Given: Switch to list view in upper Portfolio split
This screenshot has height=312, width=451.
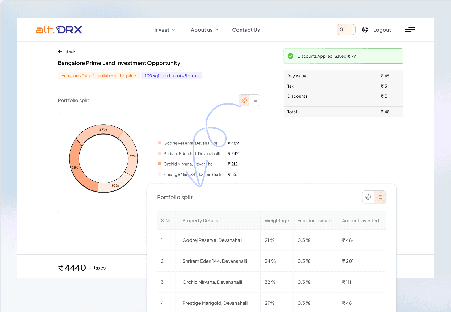Looking at the screenshot, I should (255, 100).
